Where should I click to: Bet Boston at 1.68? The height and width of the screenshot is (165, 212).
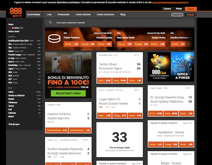point(157,44)
